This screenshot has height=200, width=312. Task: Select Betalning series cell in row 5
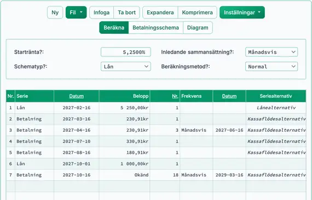click(34, 152)
